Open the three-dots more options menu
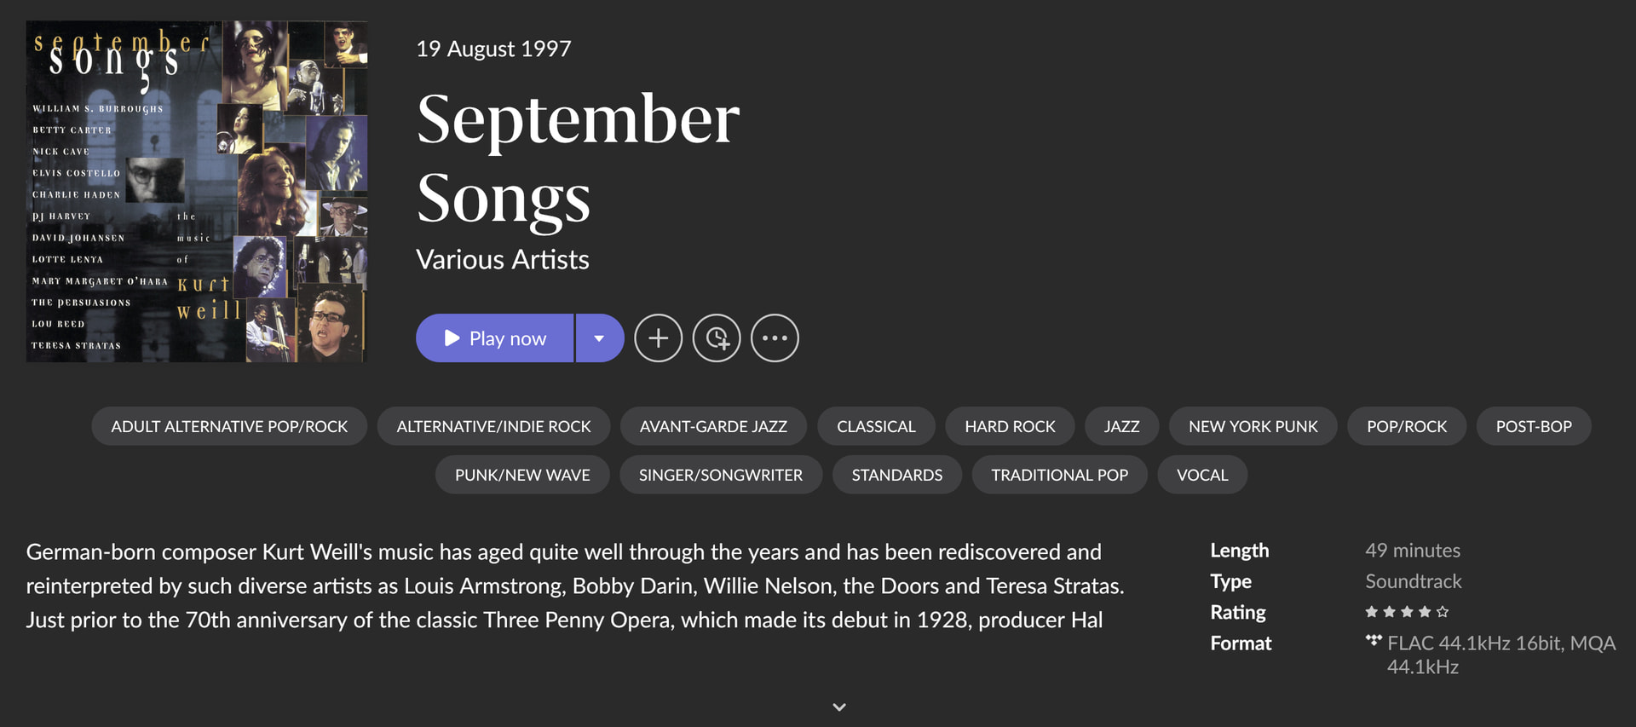 775,338
